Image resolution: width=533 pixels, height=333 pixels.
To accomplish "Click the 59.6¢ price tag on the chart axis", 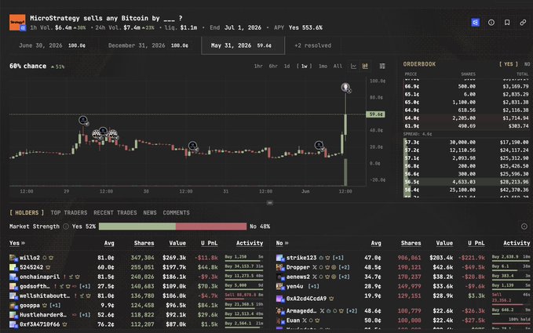I will (x=375, y=114).
